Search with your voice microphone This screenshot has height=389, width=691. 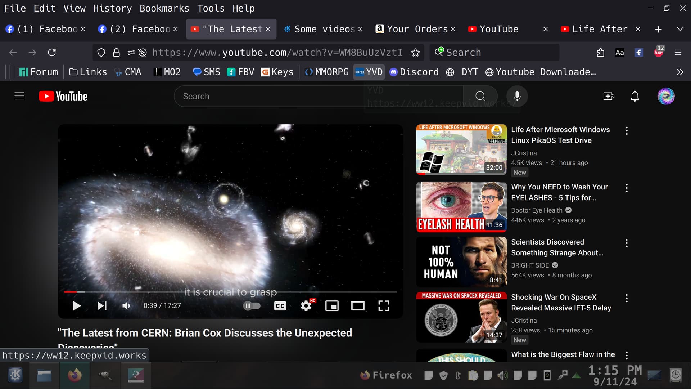tap(517, 96)
